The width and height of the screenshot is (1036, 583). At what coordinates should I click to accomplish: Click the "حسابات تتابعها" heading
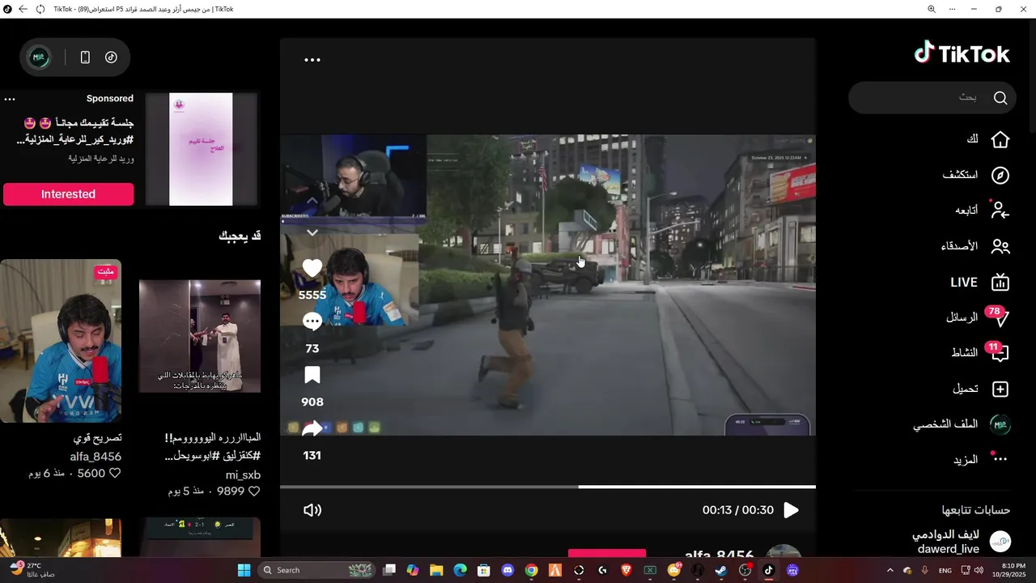point(975,510)
